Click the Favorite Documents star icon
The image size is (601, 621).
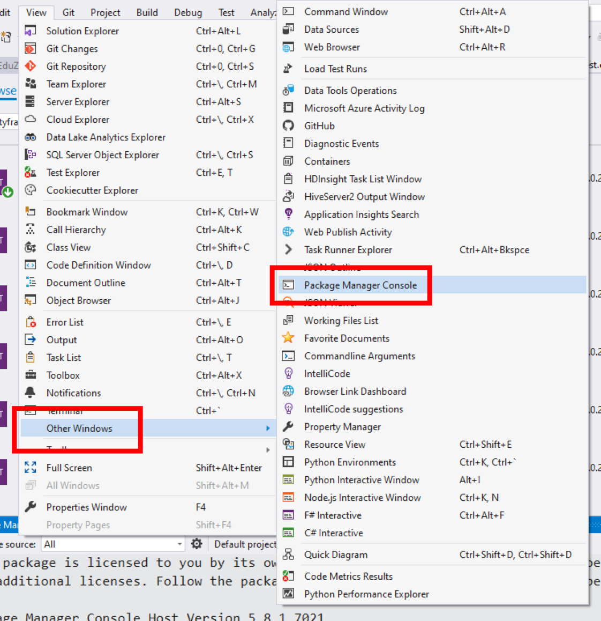coord(288,338)
